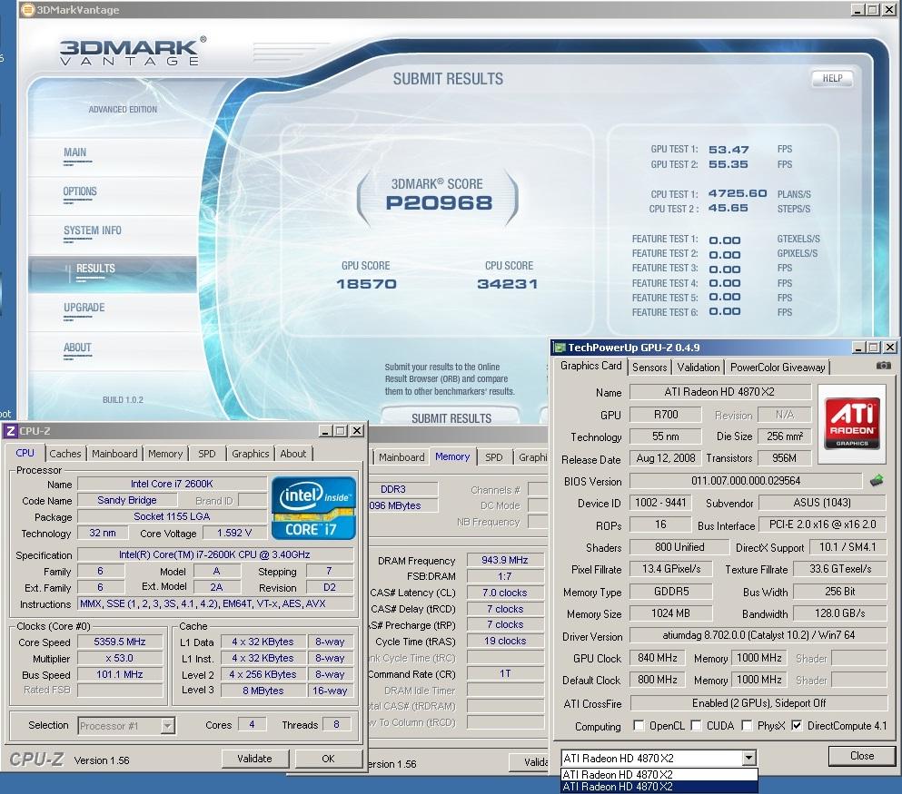Enable the OpenCL checkbox
The height and width of the screenshot is (794, 902).
click(x=639, y=726)
